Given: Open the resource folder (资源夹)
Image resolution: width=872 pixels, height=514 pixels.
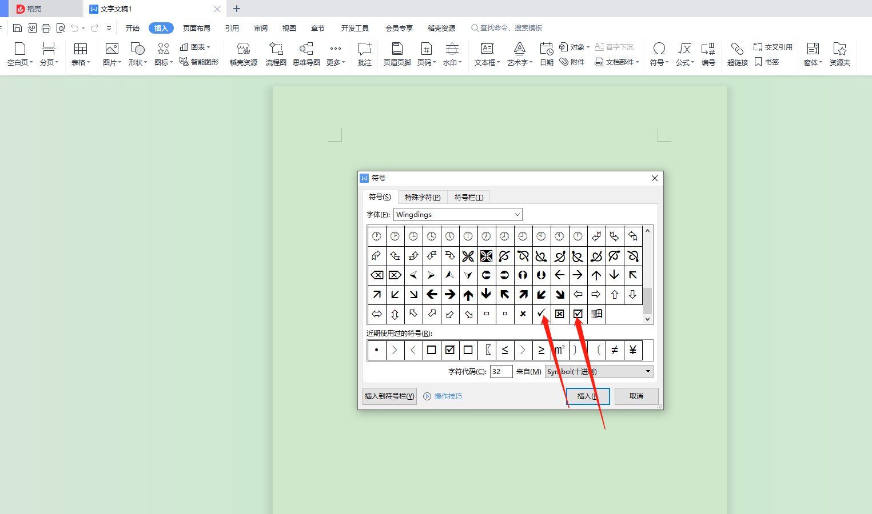Looking at the screenshot, I should [x=839, y=54].
